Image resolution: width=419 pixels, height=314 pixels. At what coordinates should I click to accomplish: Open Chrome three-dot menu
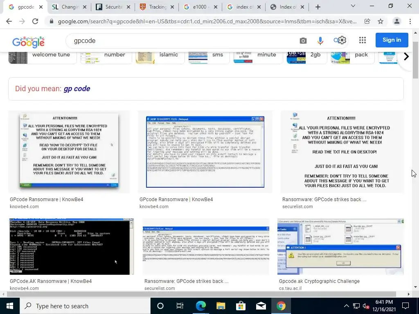[x=410, y=21]
